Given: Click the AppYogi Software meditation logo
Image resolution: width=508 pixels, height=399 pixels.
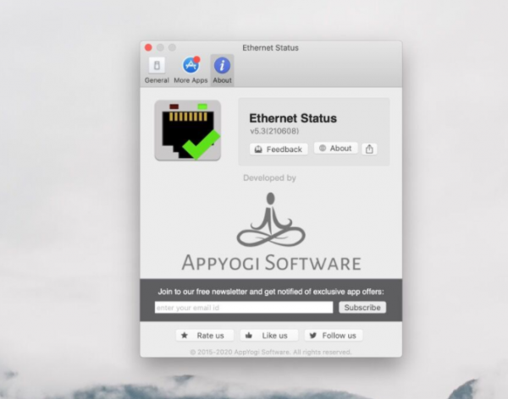Looking at the screenshot, I should pos(271,232).
